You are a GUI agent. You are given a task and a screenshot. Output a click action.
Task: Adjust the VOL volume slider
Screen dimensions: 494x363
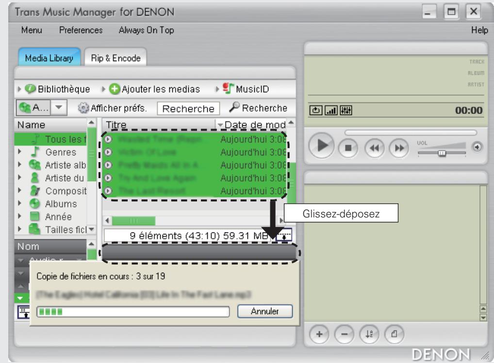click(x=442, y=153)
